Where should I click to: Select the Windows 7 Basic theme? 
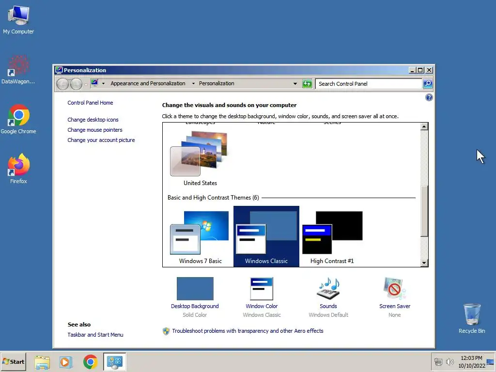[200, 236]
